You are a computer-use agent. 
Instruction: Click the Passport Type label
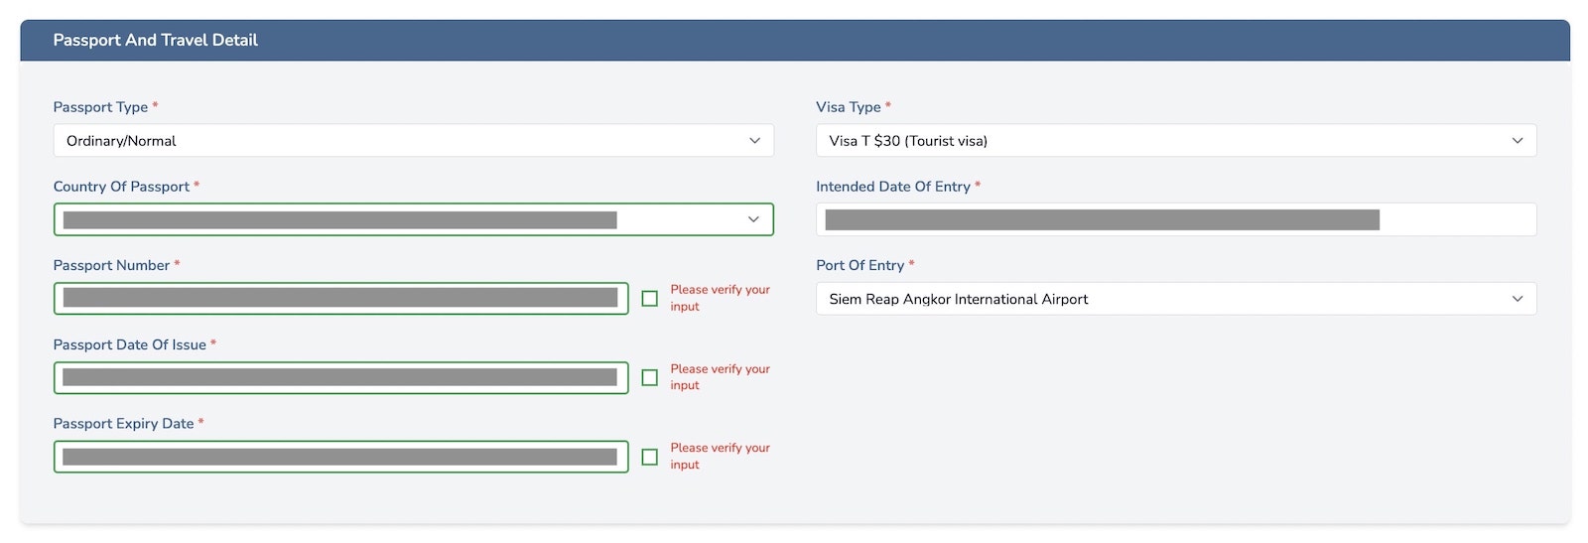coord(100,107)
